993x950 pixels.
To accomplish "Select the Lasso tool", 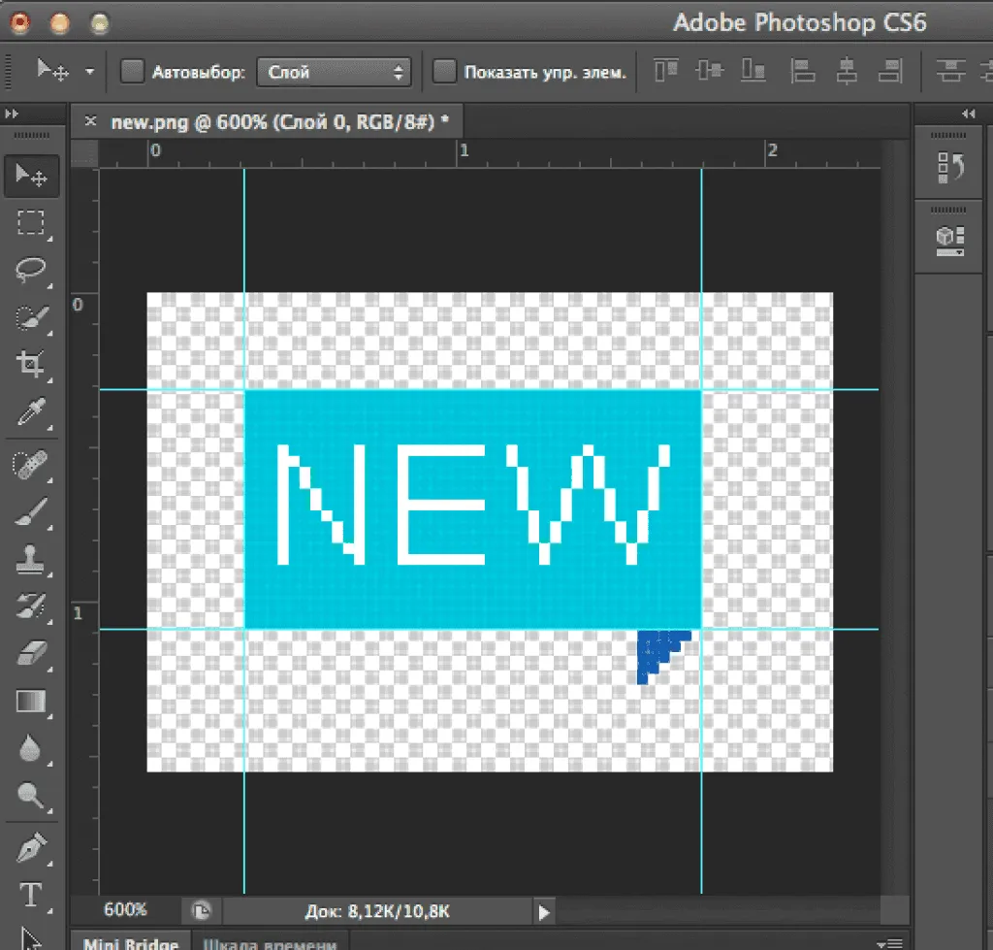I will 32,270.
